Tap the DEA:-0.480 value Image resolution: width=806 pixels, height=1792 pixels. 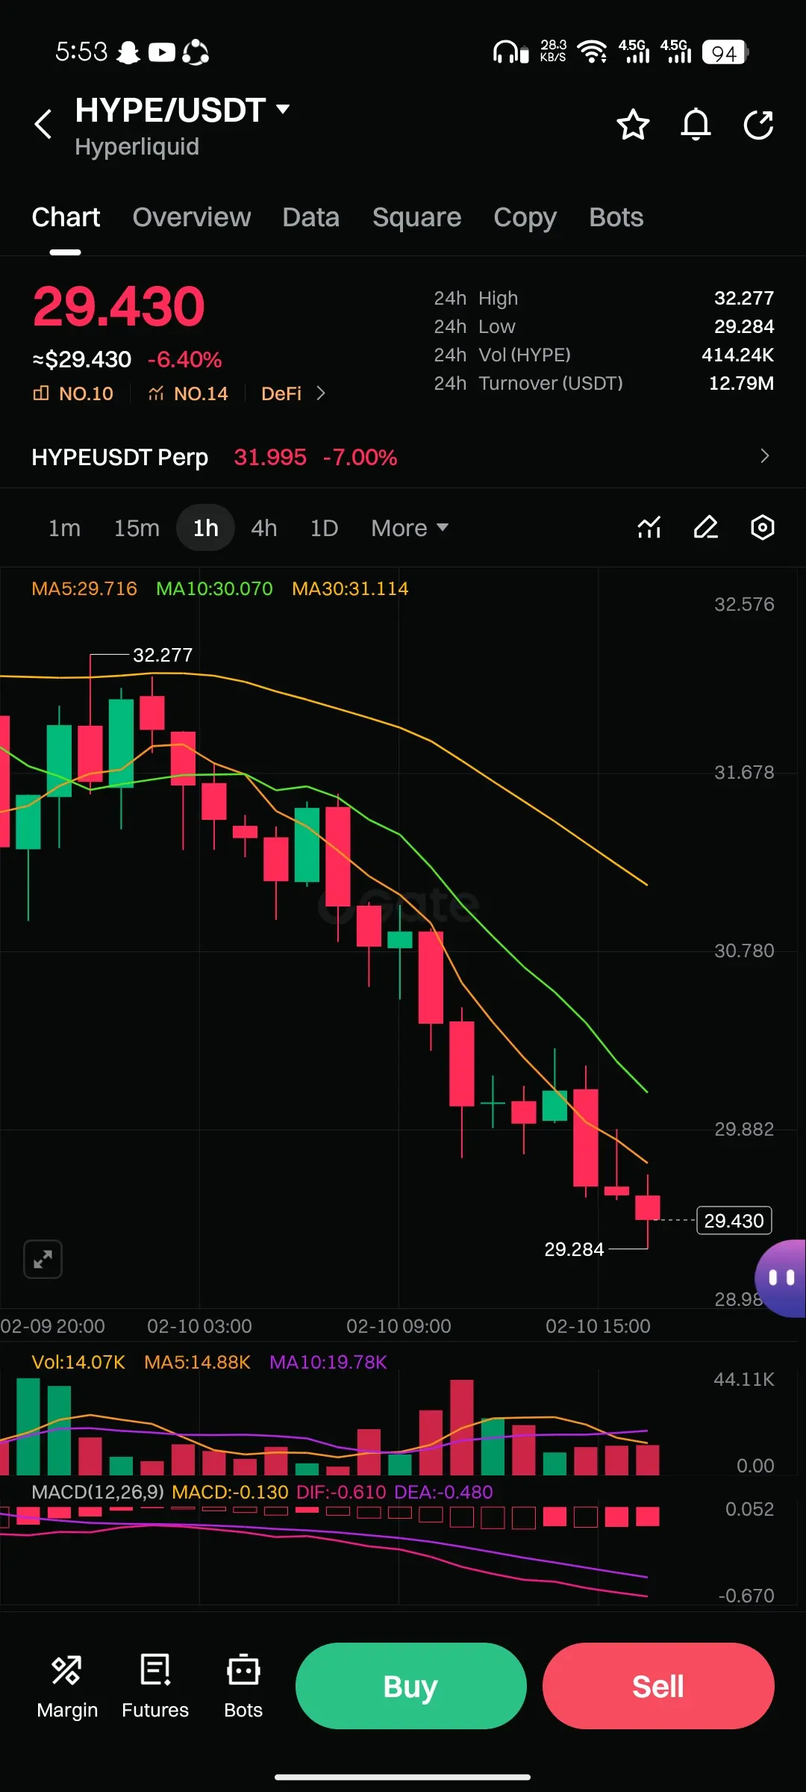(x=443, y=1492)
